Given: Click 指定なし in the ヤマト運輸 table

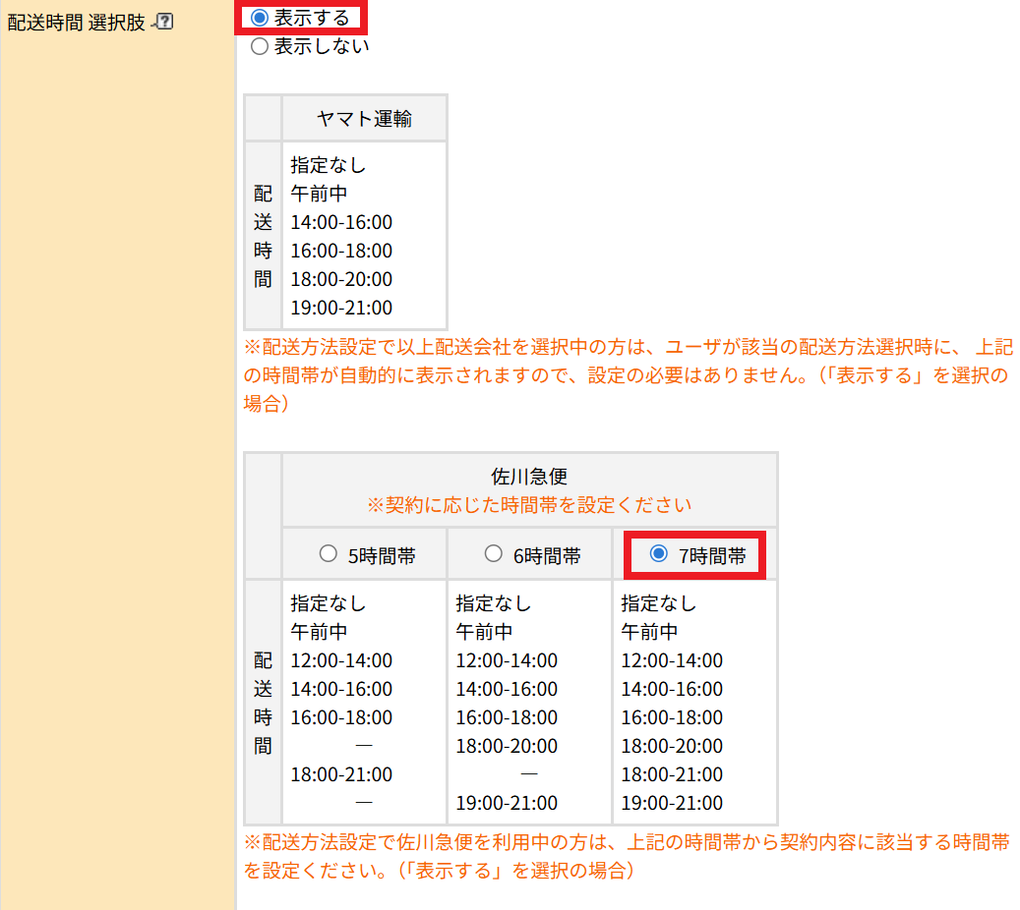Looking at the screenshot, I should click(x=329, y=165).
